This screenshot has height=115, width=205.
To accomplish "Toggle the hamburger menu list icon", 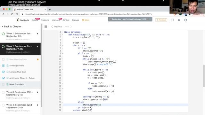I will click(46, 27).
